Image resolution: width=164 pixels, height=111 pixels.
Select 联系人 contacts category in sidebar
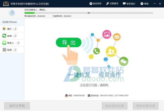[12, 43]
